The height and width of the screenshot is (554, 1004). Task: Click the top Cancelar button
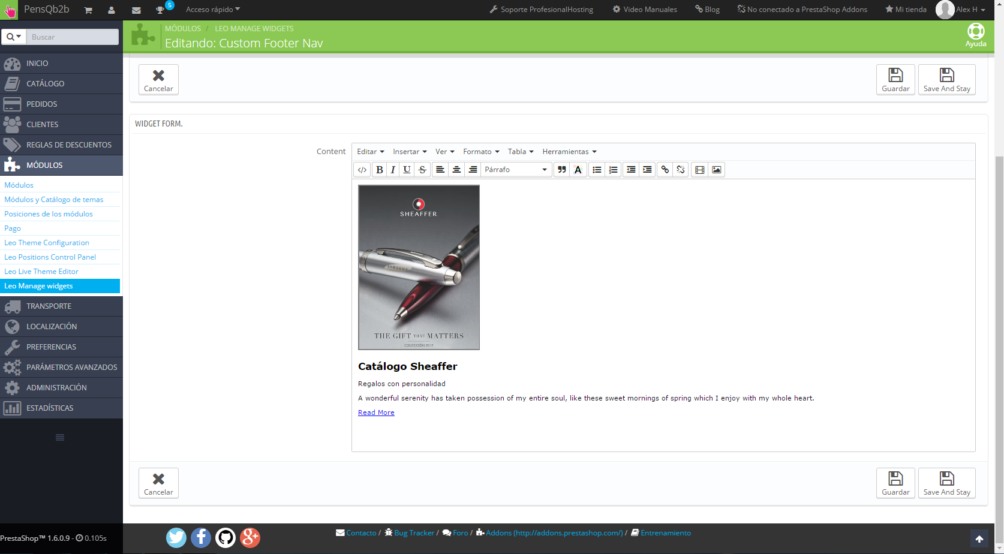(158, 80)
